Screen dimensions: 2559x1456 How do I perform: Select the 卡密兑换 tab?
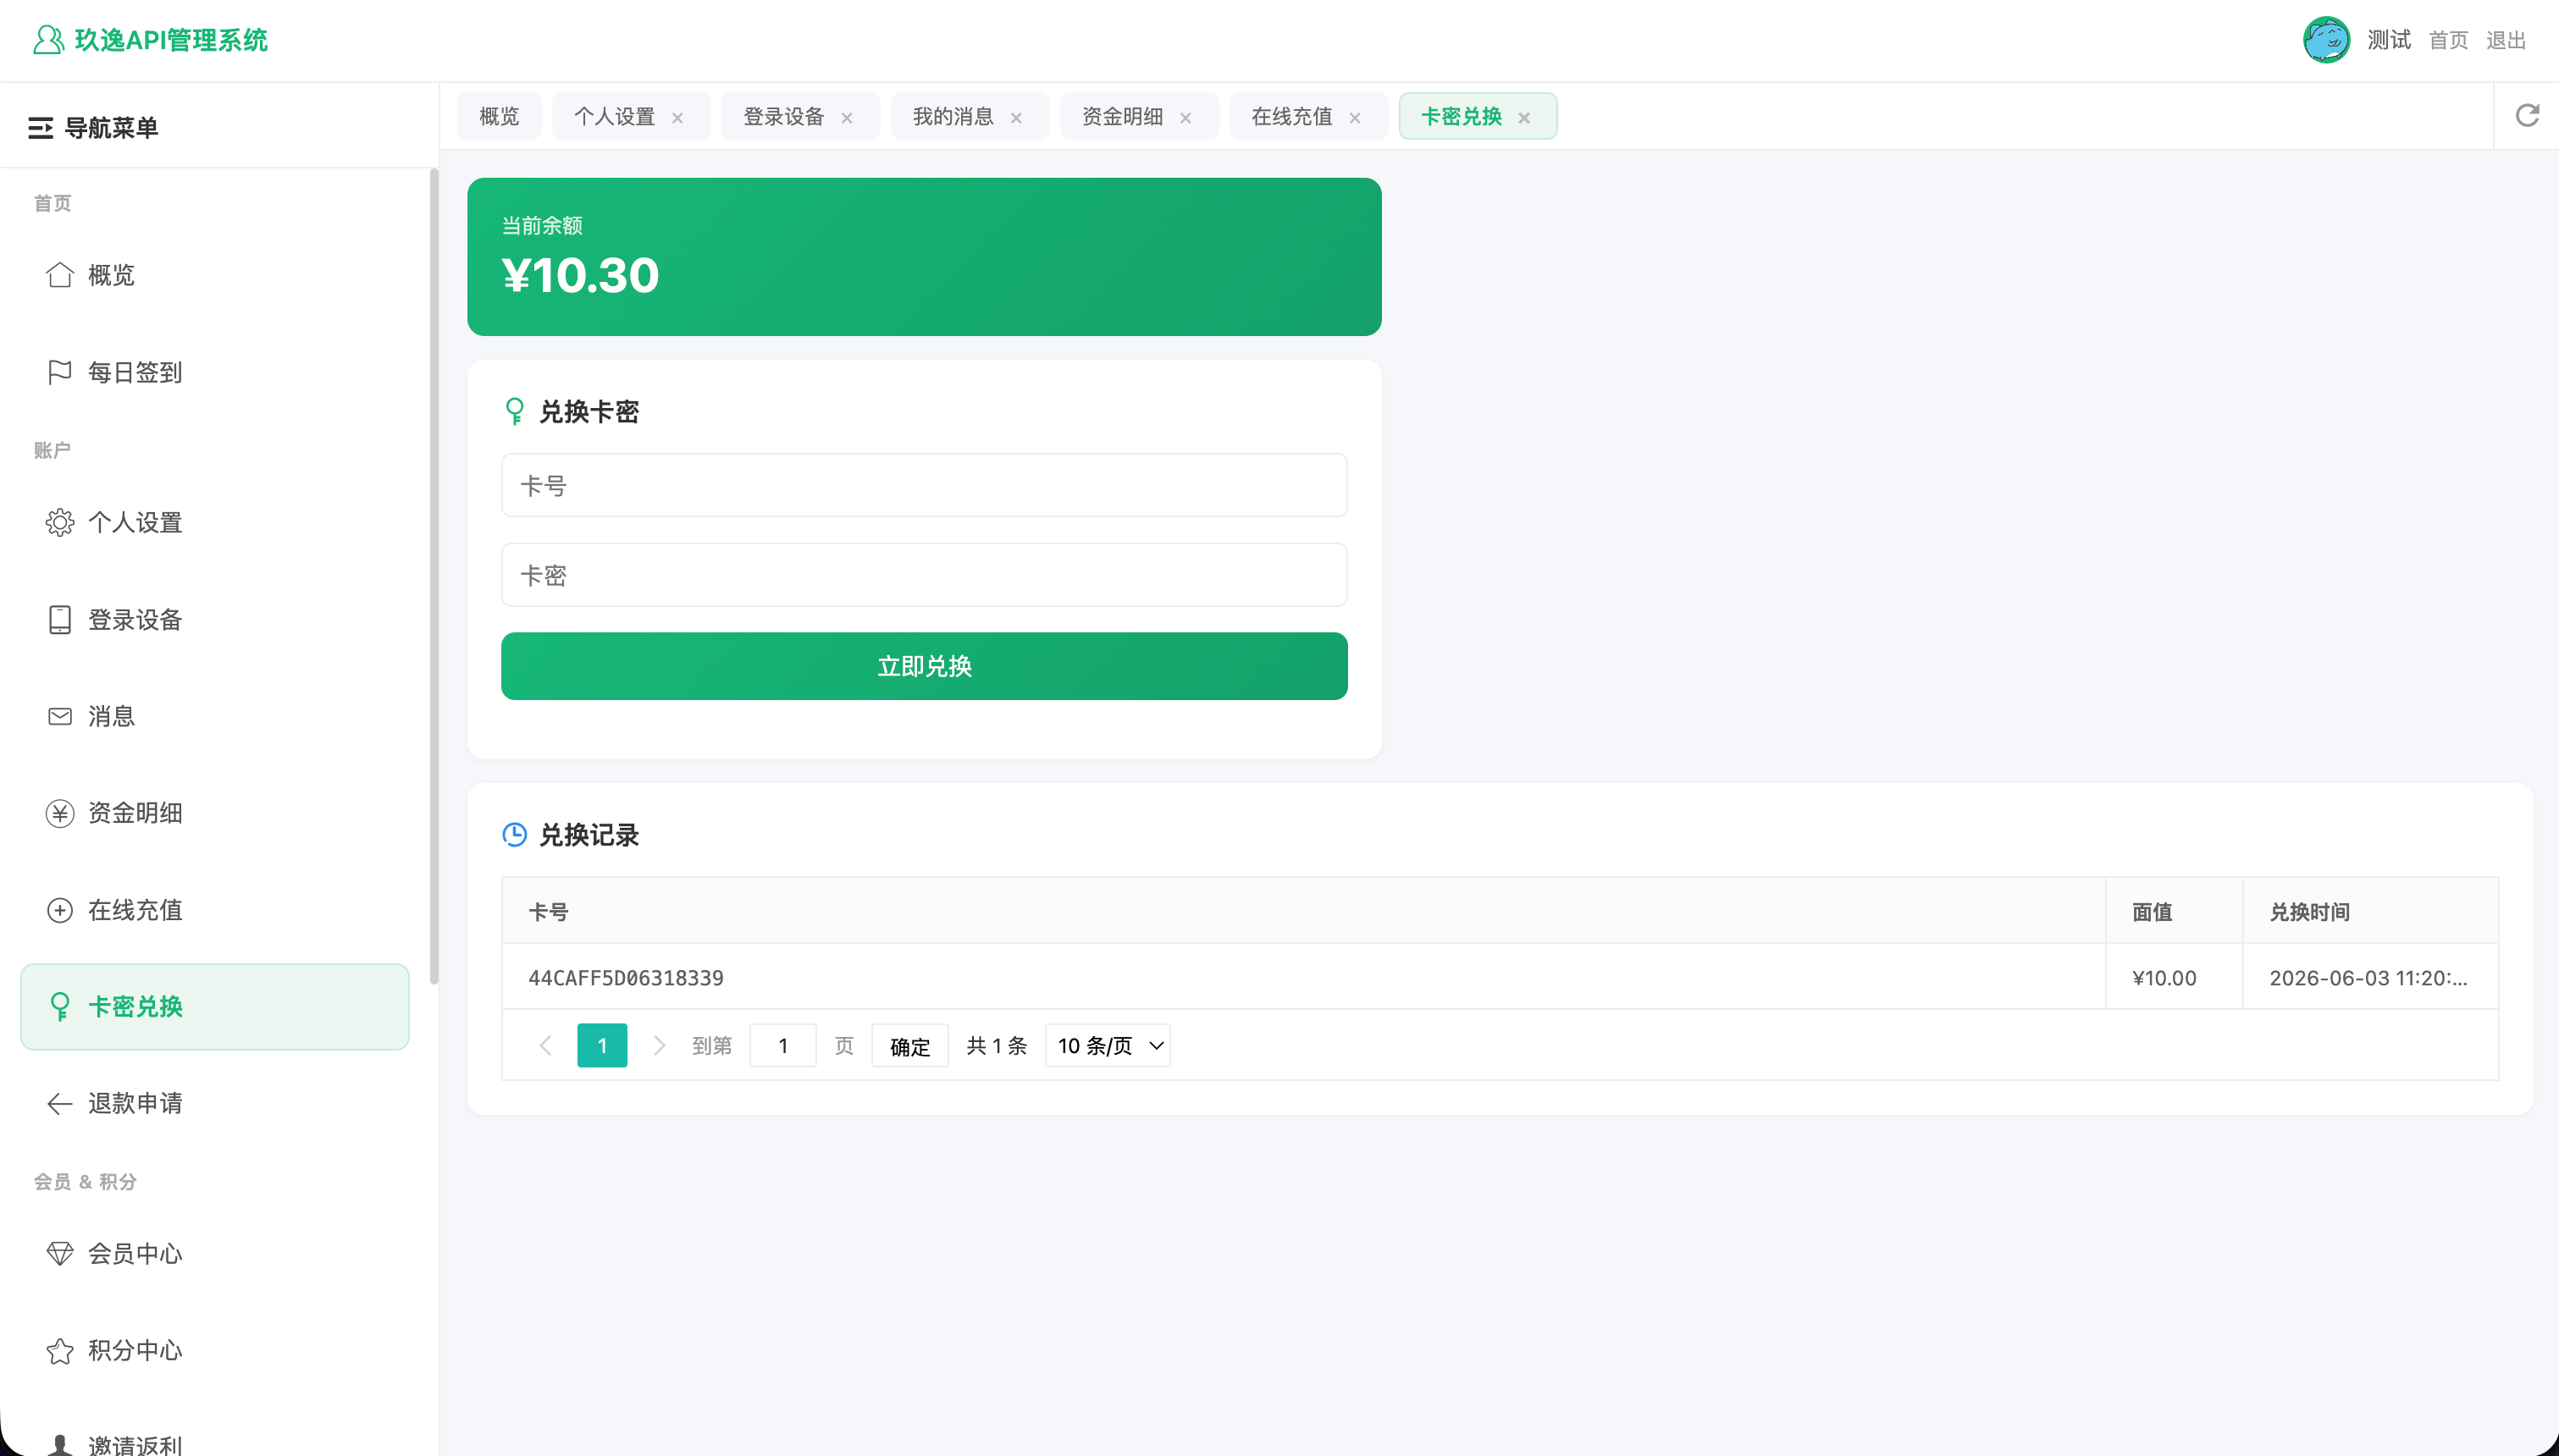(1461, 116)
